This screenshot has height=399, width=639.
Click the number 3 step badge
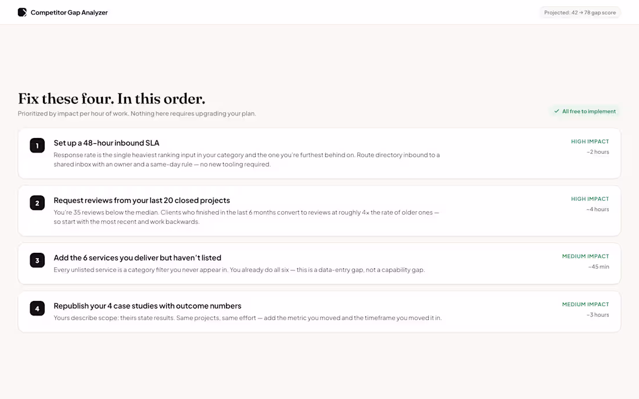click(x=37, y=260)
